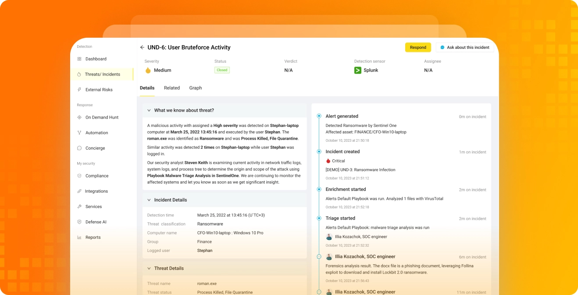Image resolution: width=578 pixels, height=295 pixels.
Task: Click the 'CFO-Win10-laptop : Windows 10 Pro' value
Action: click(x=230, y=233)
